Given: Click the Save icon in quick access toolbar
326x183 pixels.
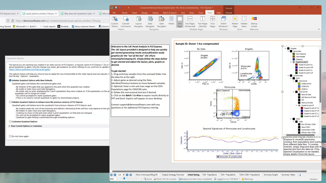Looking at the screenshot, I should click(x=116, y=8).
